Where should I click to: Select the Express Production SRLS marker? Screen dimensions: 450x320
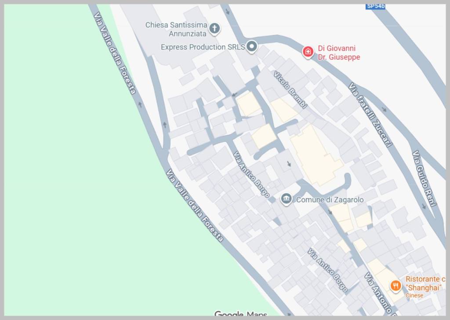click(252, 46)
